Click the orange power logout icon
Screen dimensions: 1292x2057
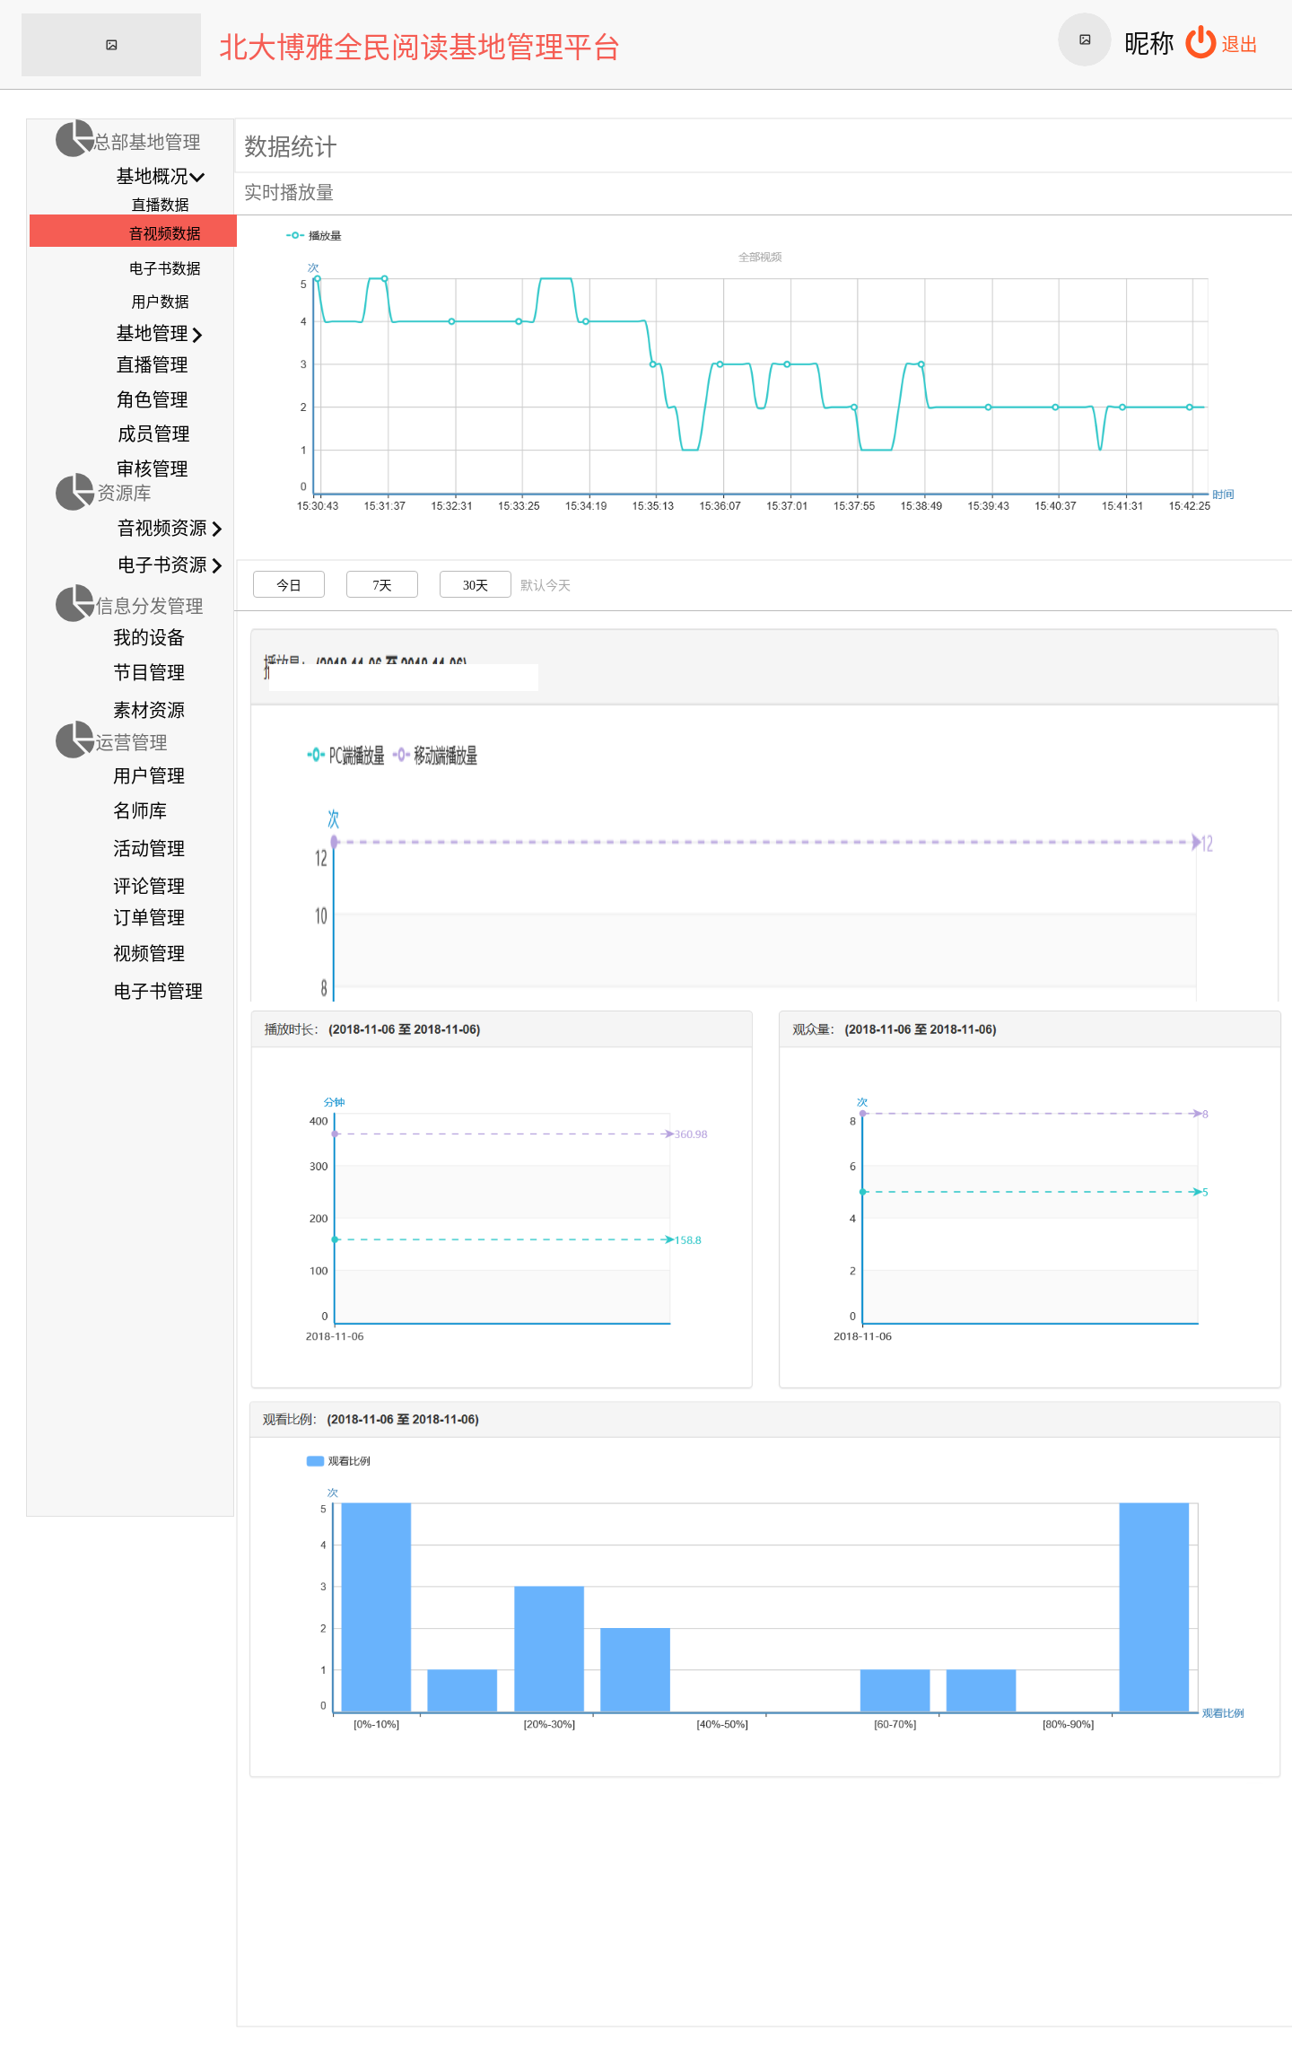1200,42
